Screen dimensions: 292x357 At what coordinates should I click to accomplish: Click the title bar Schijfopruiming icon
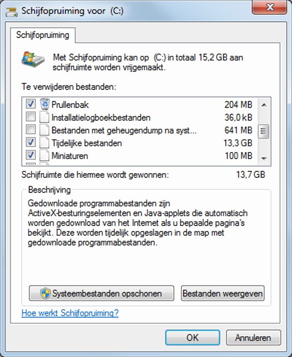tap(12, 10)
